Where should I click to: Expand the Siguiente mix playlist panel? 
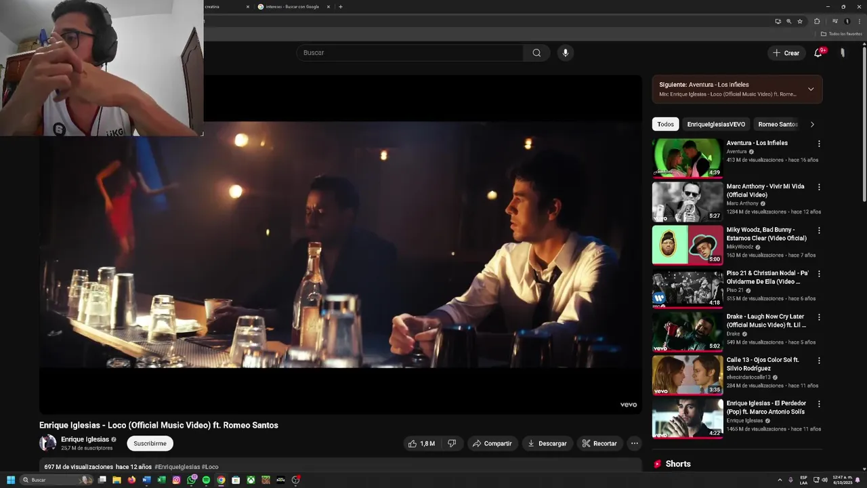pyautogui.click(x=811, y=89)
